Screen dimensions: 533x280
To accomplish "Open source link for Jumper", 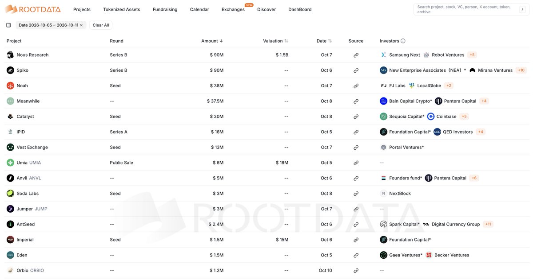I will pyautogui.click(x=356, y=209).
